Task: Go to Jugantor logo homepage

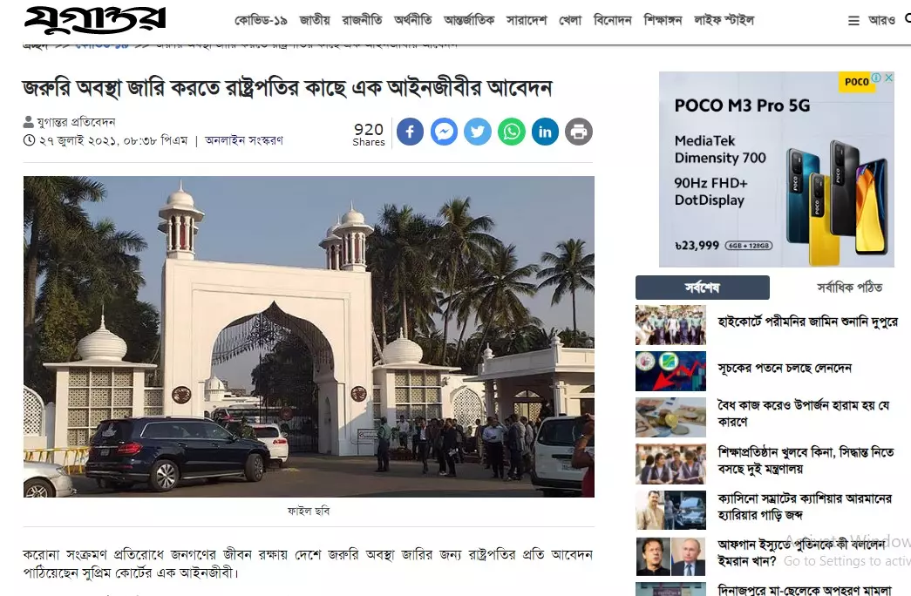Action: 95,20
